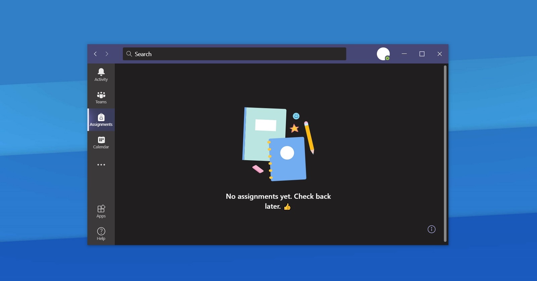
Task: Go back using the left arrow
Action: point(95,54)
